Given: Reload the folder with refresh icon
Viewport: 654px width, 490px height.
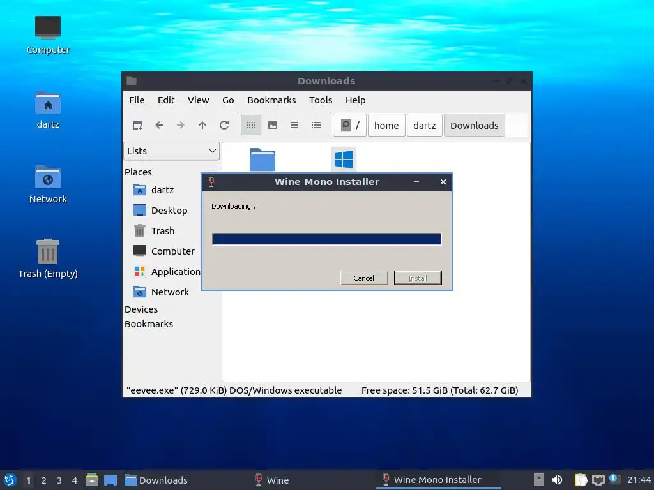Looking at the screenshot, I should [x=224, y=125].
